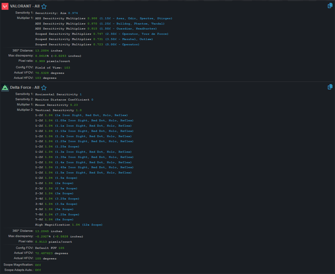335x274 pixels.
Task: Click the '13.2045 inches' 360 distance value
Action: point(49,231)
